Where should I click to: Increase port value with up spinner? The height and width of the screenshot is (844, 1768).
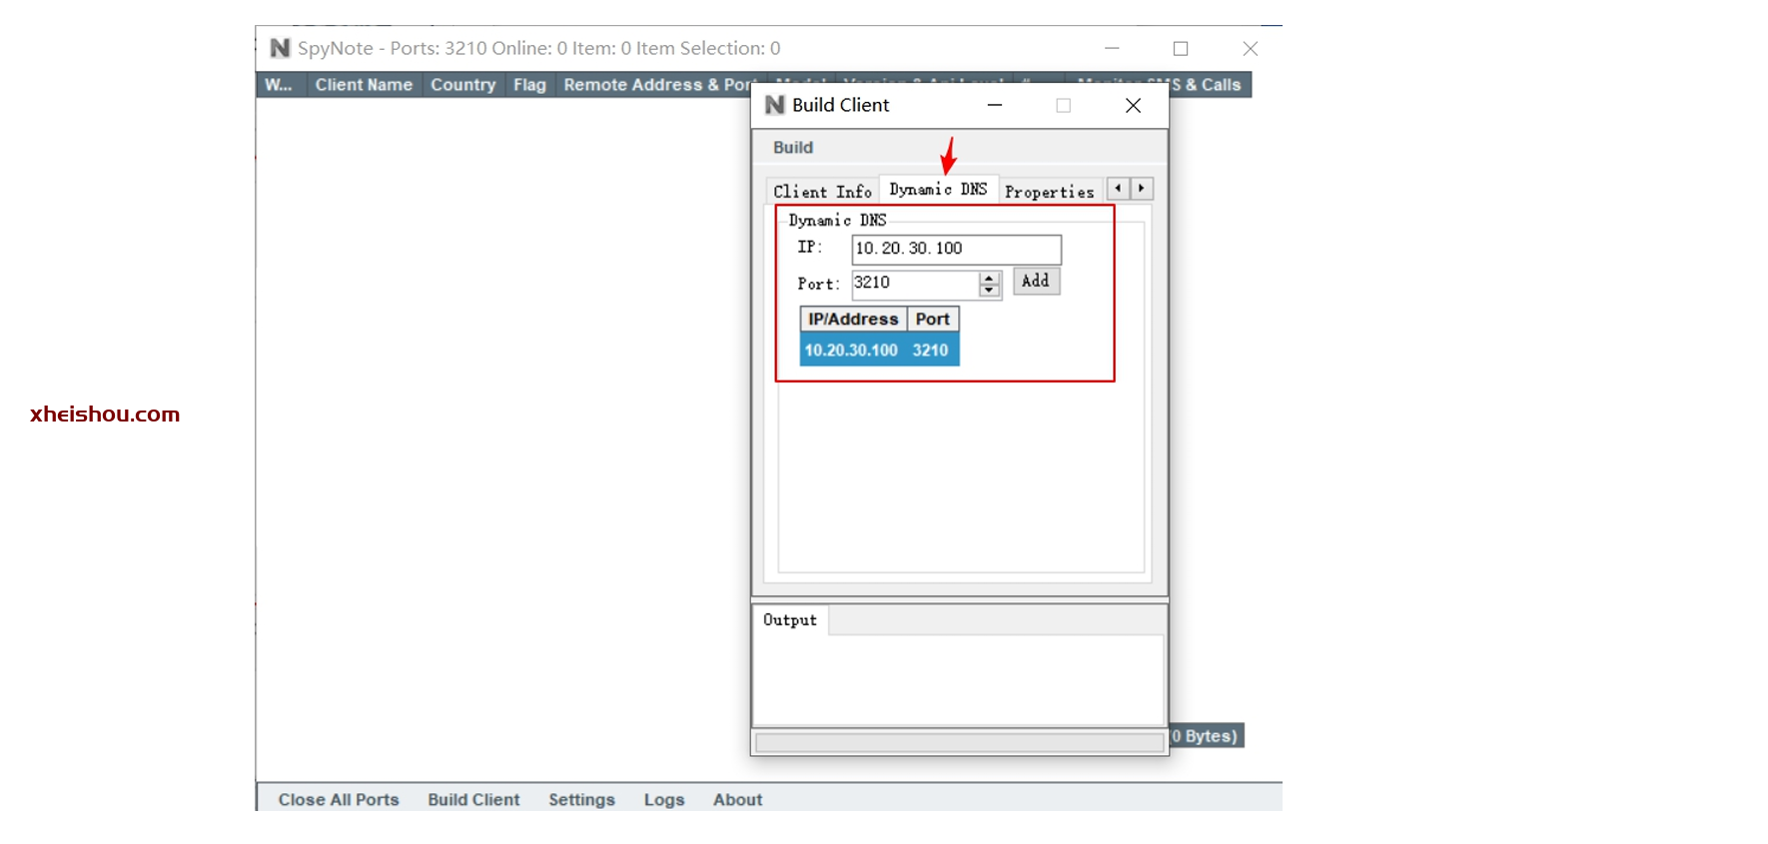click(990, 278)
